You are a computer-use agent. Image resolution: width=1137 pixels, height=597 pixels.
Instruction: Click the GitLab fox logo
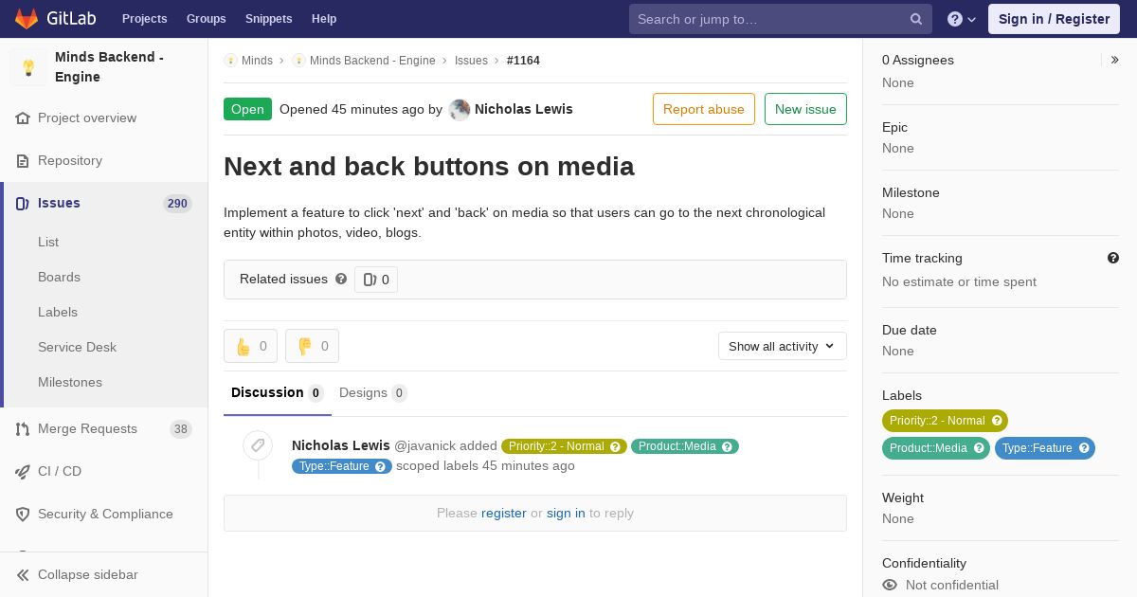27,18
